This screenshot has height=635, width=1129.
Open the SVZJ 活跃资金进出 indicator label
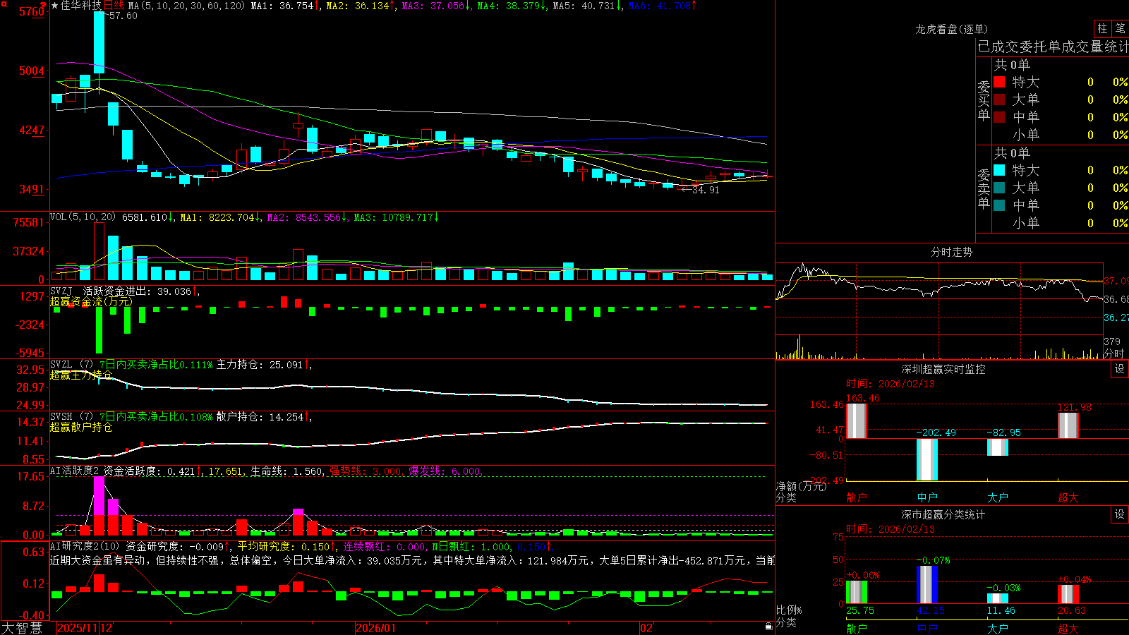coord(61,291)
